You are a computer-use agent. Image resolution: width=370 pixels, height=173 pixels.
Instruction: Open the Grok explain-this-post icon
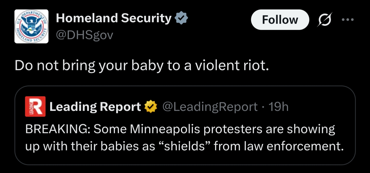click(325, 20)
